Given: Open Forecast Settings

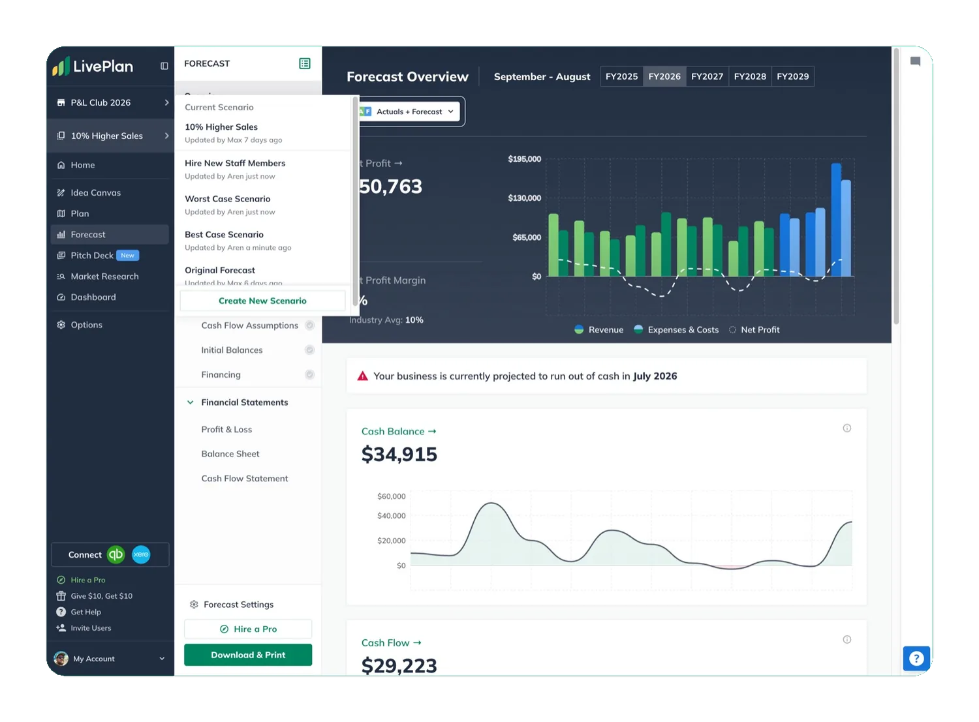Looking at the screenshot, I should click(x=238, y=605).
